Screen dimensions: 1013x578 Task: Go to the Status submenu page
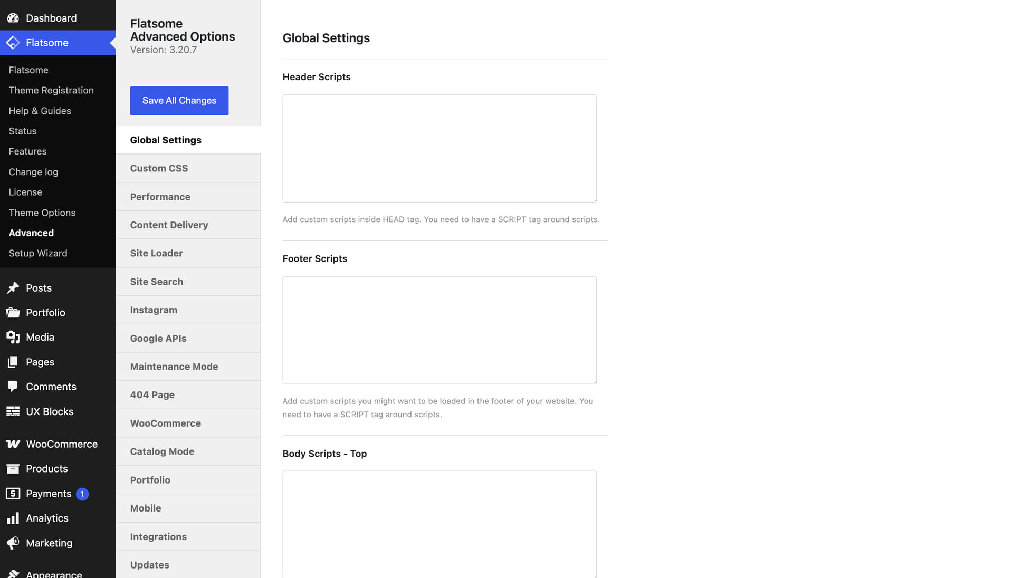(23, 131)
